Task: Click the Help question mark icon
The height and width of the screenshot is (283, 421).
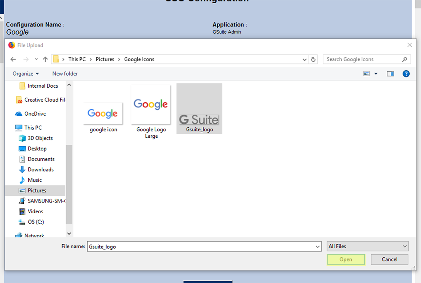Action: [x=406, y=73]
